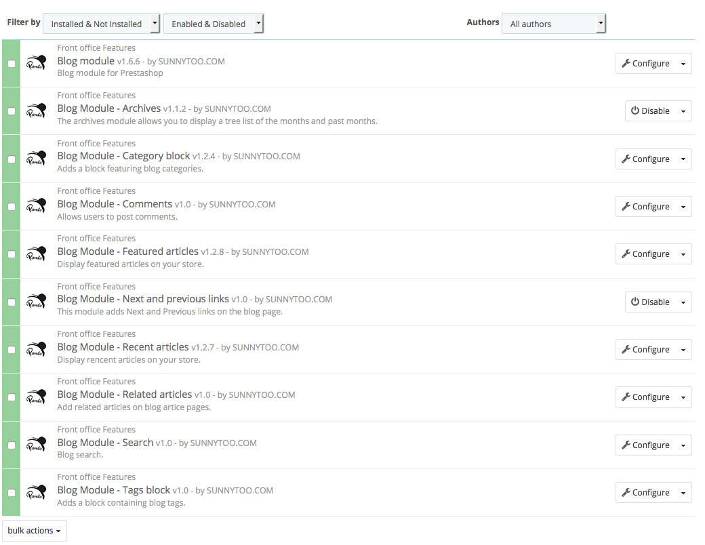Click the Category block module logo icon
The height and width of the screenshot is (545, 705).
(36, 159)
